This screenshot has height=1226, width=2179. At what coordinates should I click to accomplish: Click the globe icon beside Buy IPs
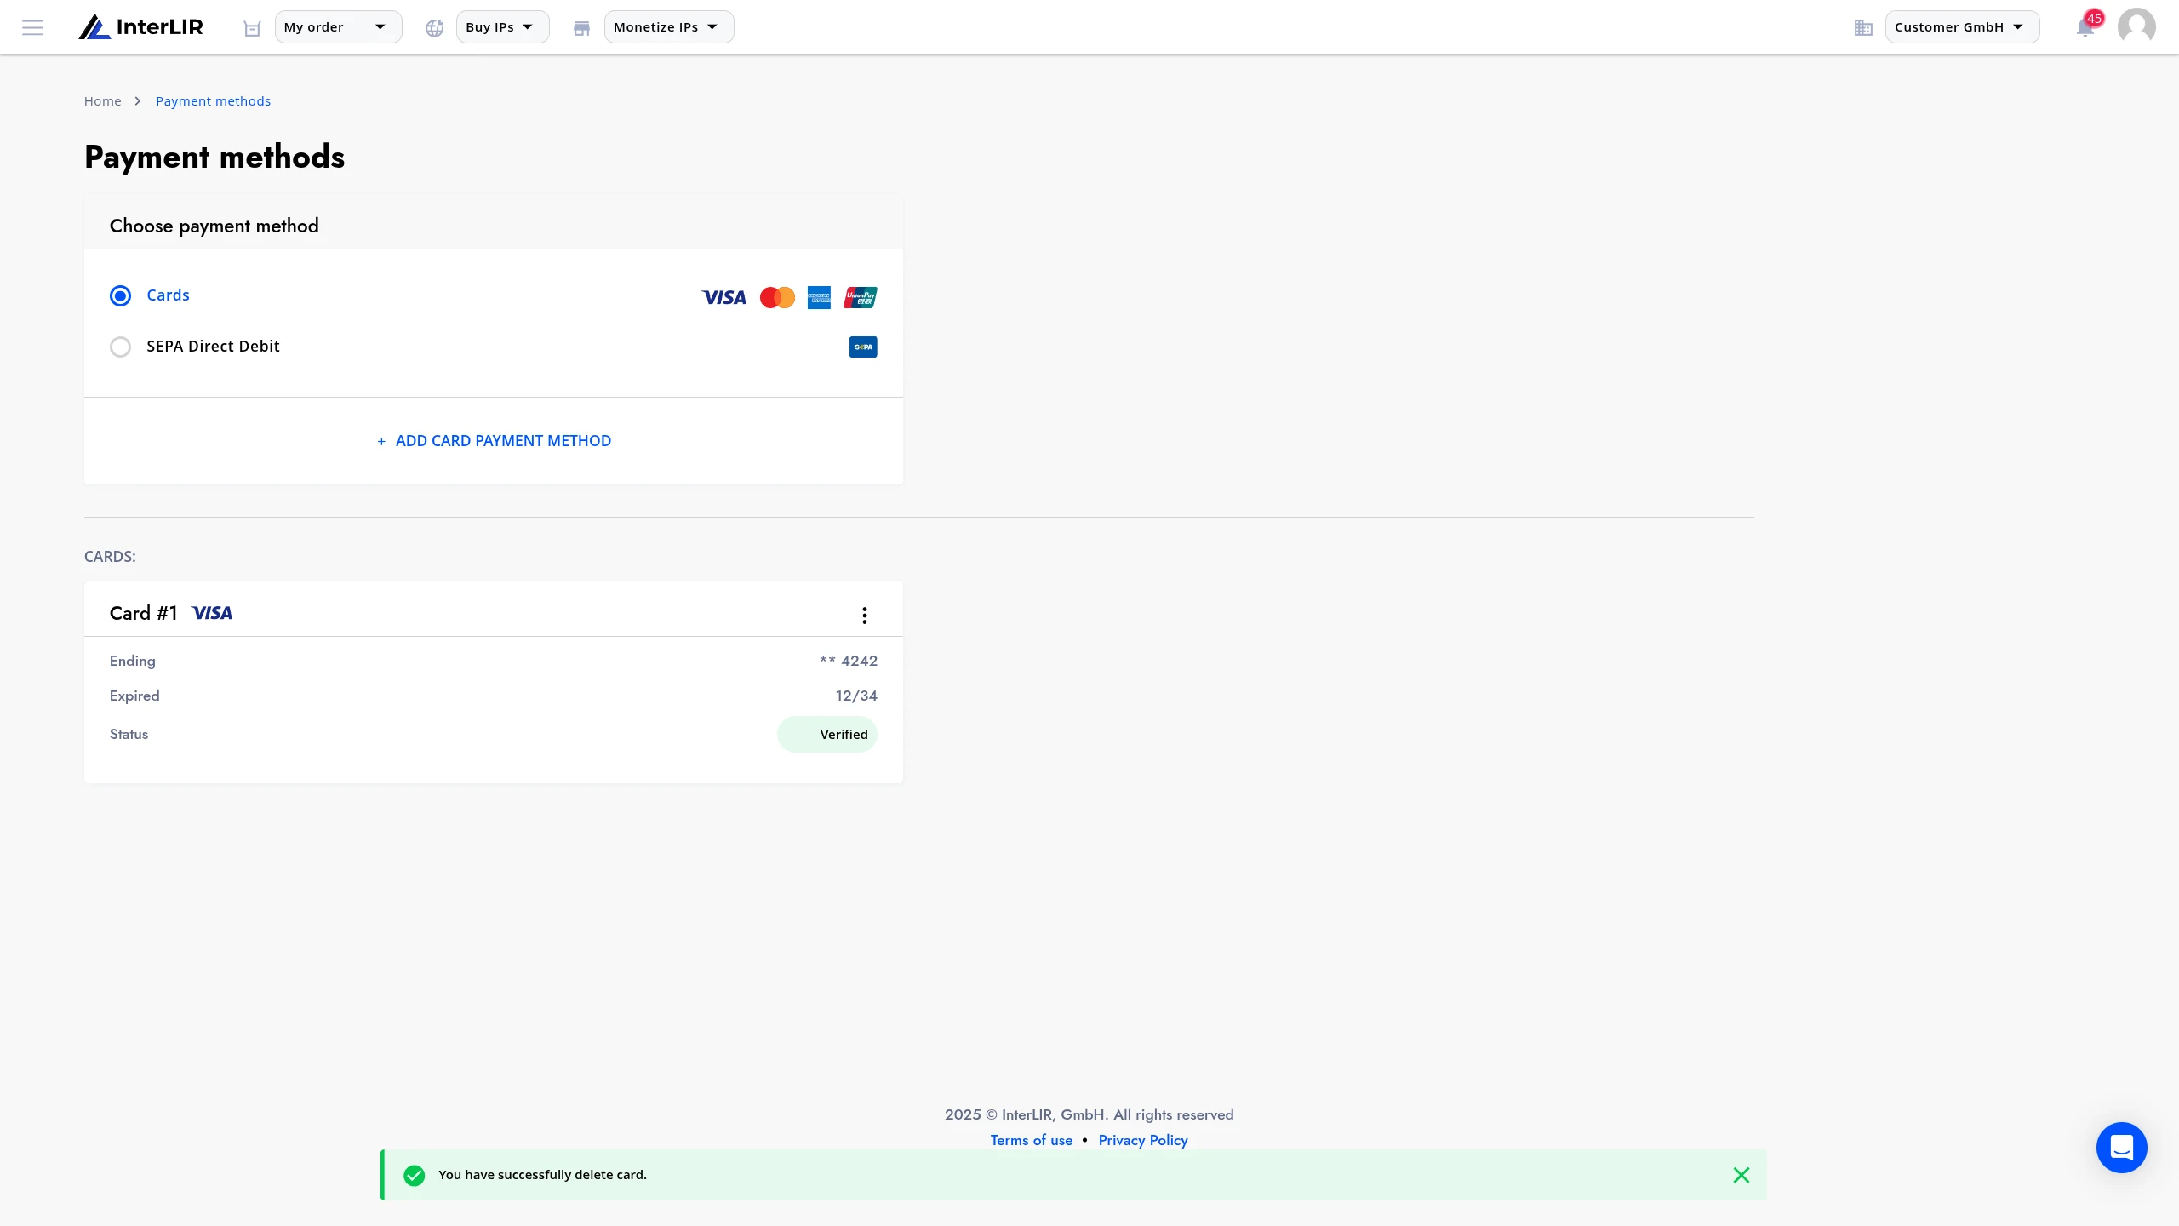click(x=435, y=28)
